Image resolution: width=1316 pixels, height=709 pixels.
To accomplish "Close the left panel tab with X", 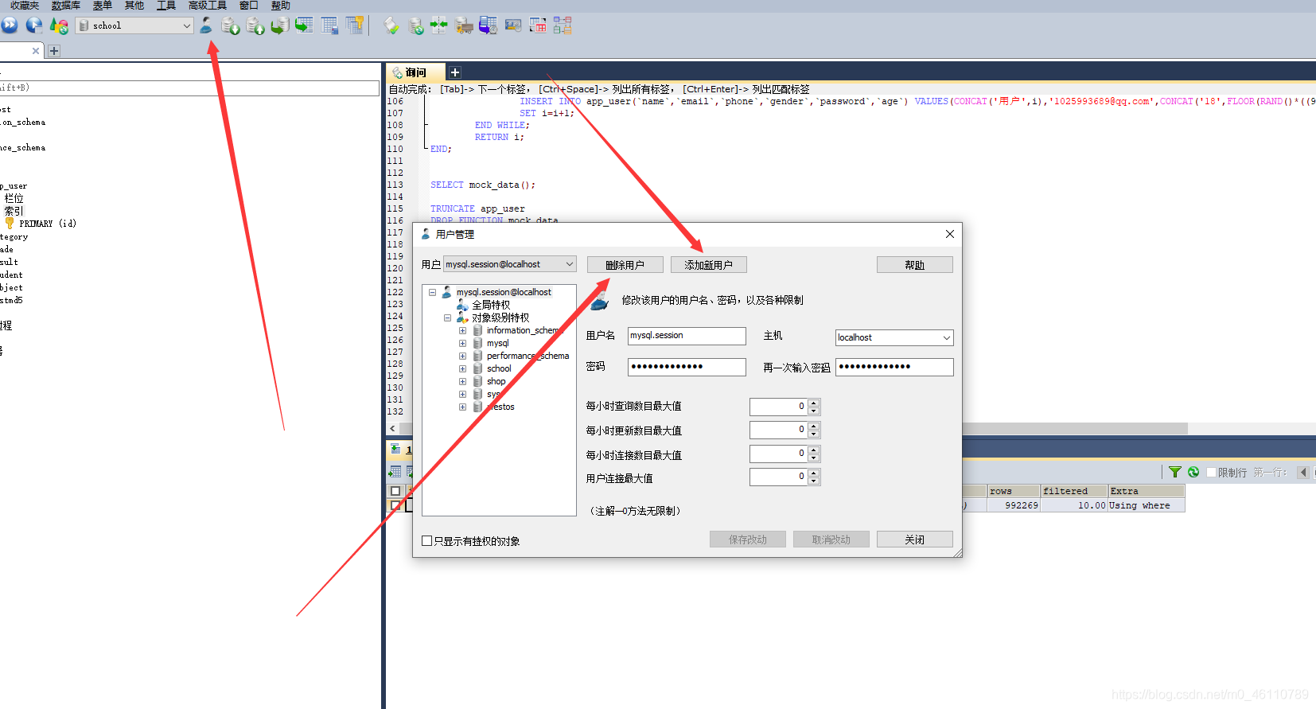I will pos(36,51).
